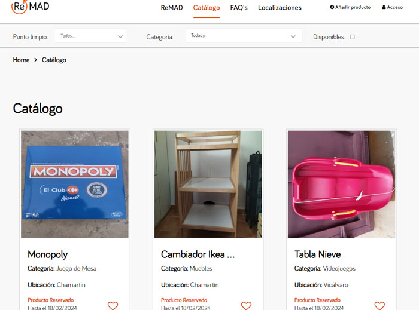
Task: Open the Monopoly product title
Action: click(48, 254)
